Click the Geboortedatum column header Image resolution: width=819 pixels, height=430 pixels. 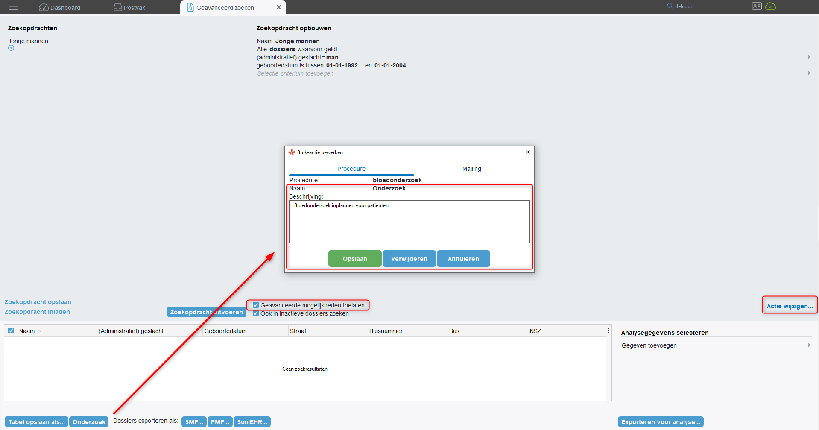[x=245, y=331]
